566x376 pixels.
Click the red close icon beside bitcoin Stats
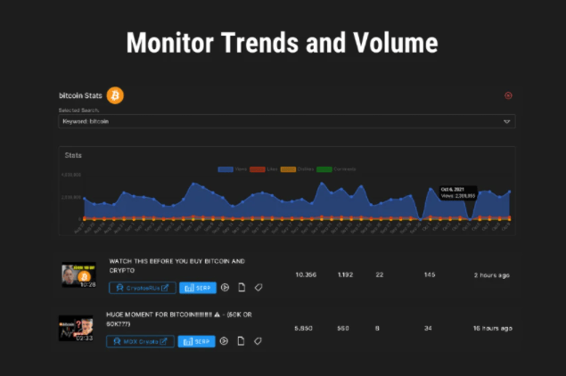(x=508, y=95)
